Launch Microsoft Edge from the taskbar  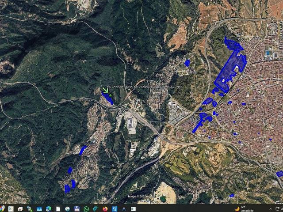[x=49, y=209]
